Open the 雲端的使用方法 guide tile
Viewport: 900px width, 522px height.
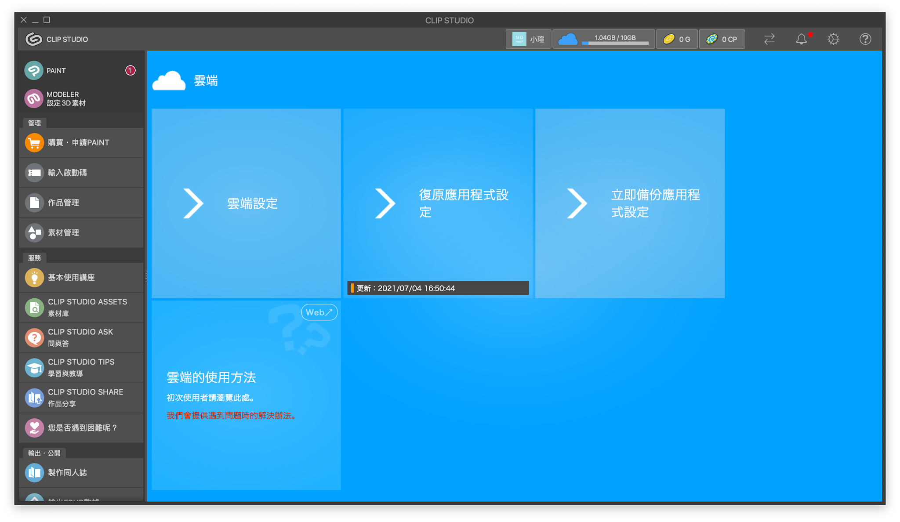tap(246, 395)
